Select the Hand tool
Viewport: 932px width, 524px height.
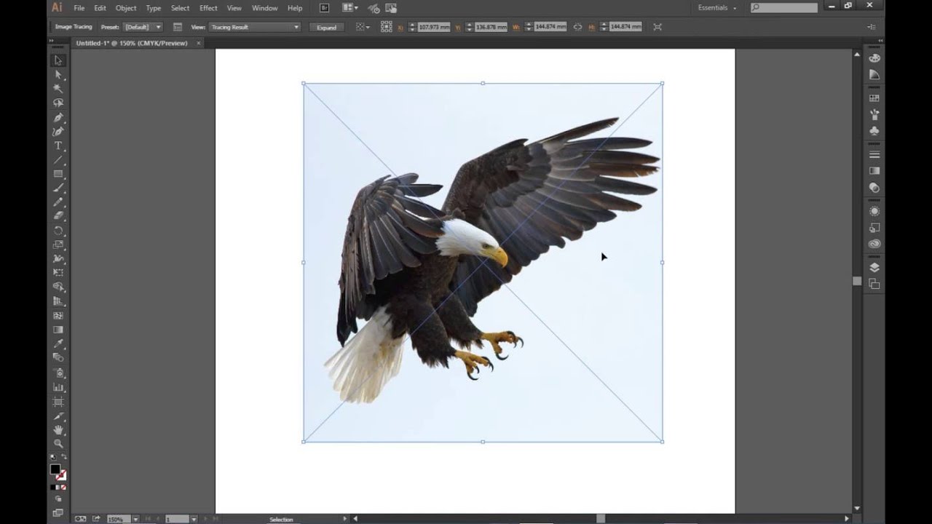58,429
